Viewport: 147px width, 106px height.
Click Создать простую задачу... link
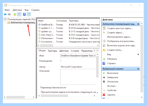(x=120, y=28)
